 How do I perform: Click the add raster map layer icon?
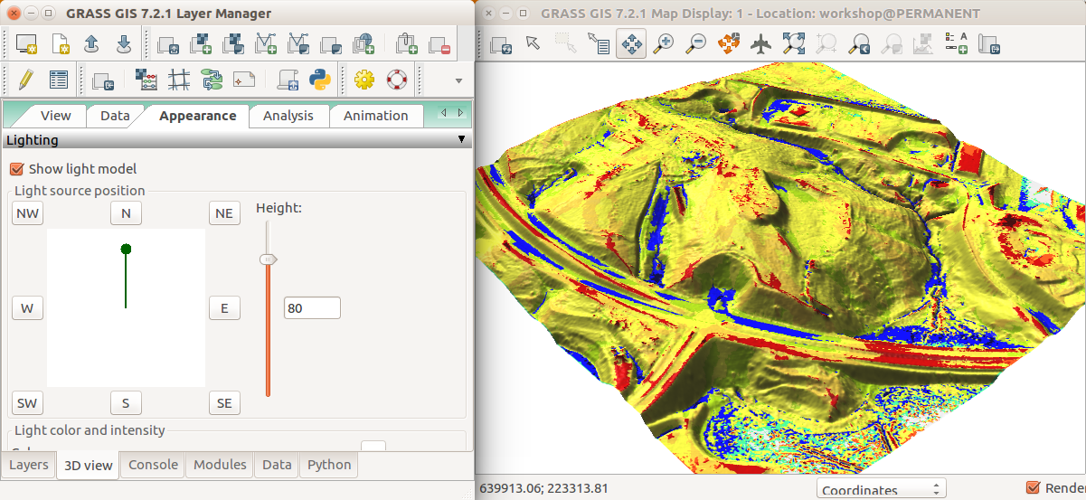pos(201,43)
